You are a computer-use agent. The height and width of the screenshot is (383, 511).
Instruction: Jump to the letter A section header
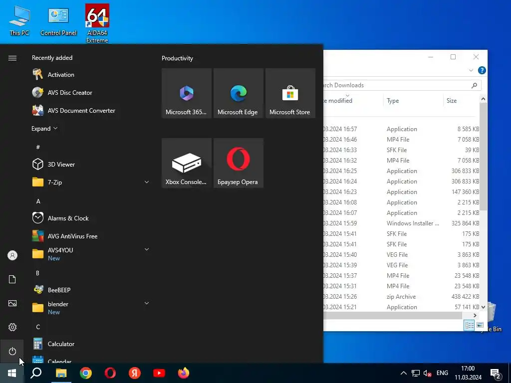(x=38, y=201)
